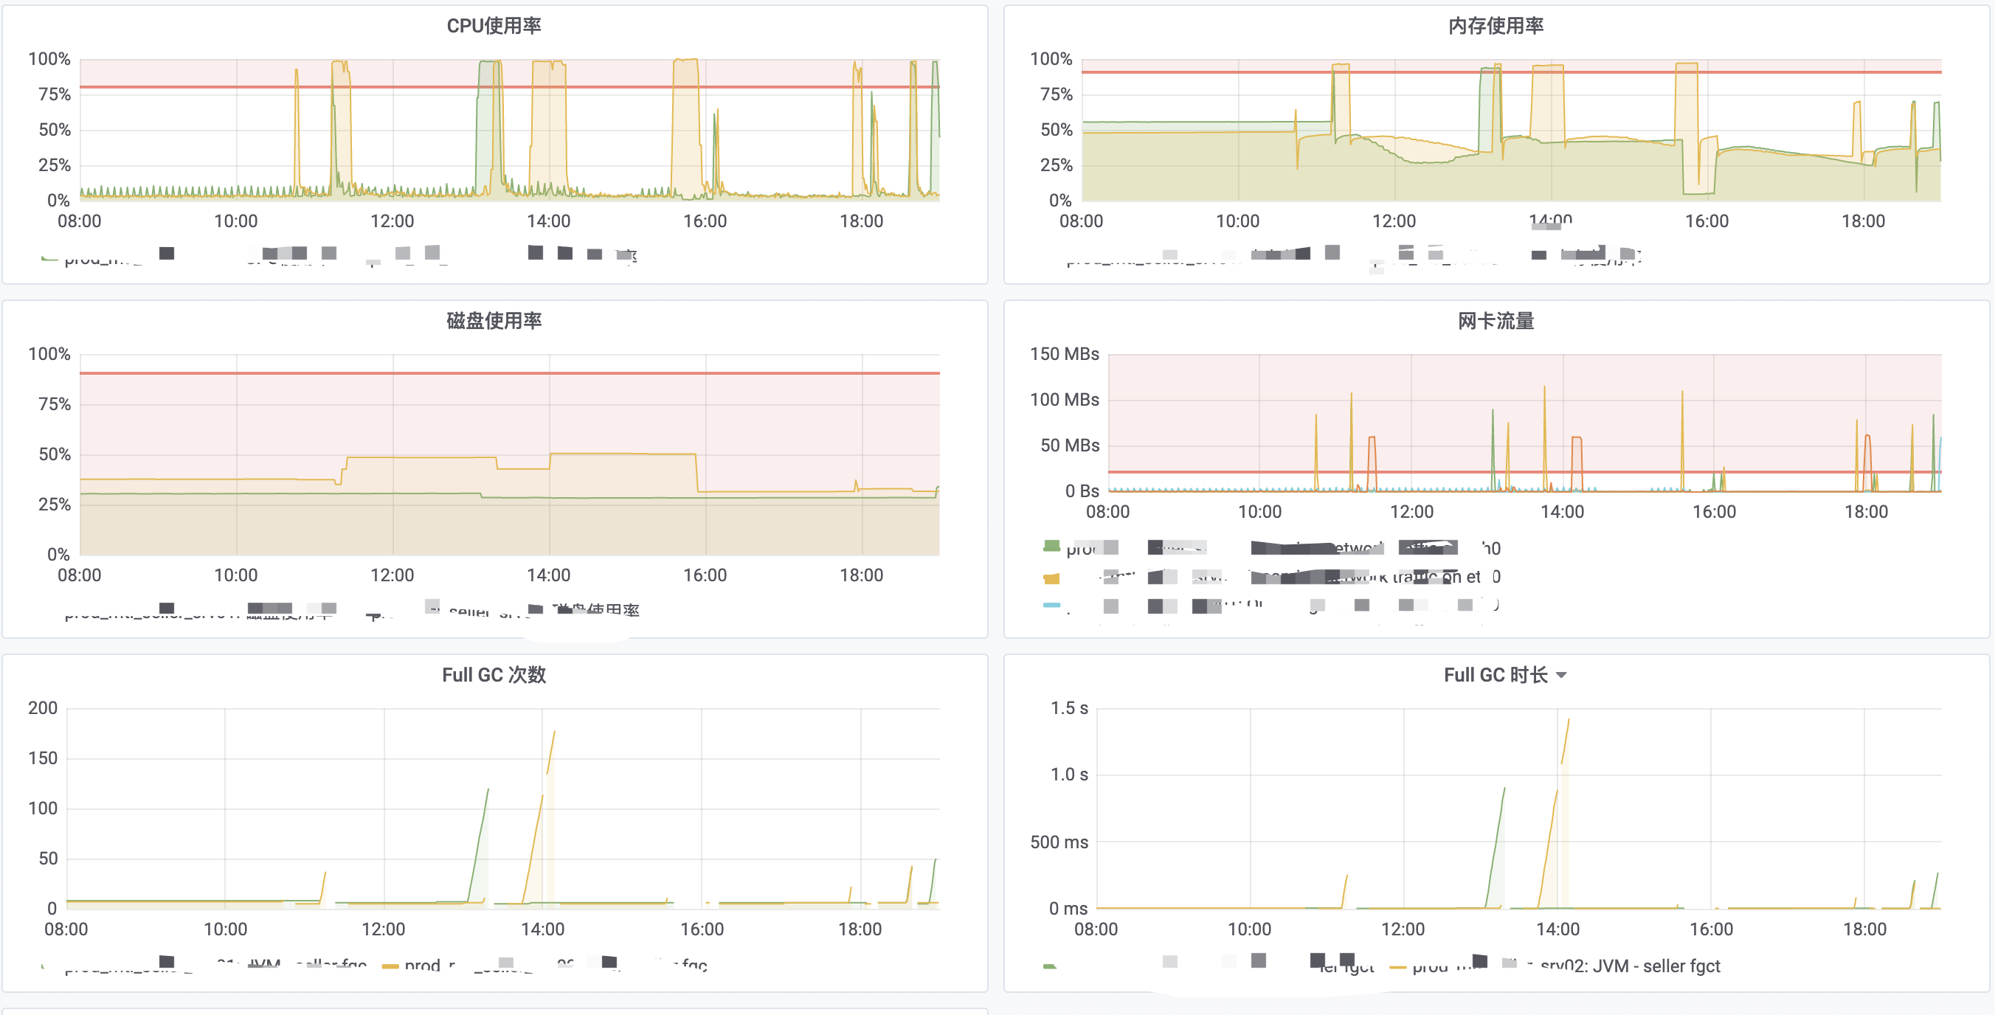Click the 磁盘使用率 panel title

494,321
